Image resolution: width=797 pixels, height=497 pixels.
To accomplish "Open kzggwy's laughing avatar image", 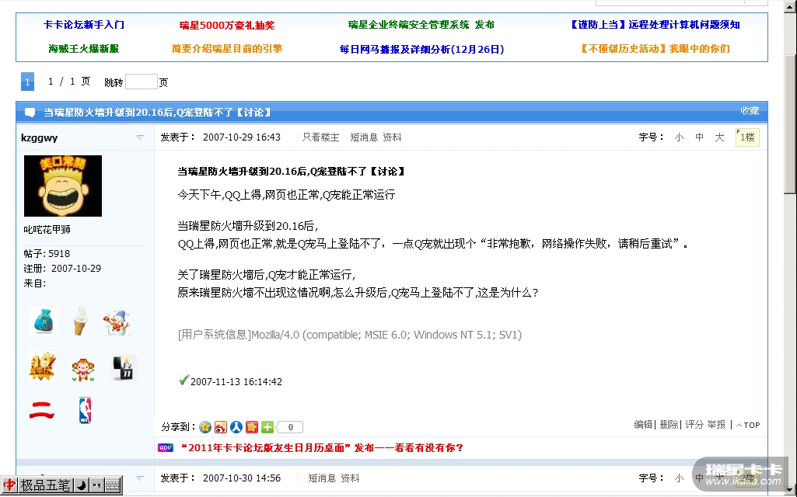I will pos(62,186).
